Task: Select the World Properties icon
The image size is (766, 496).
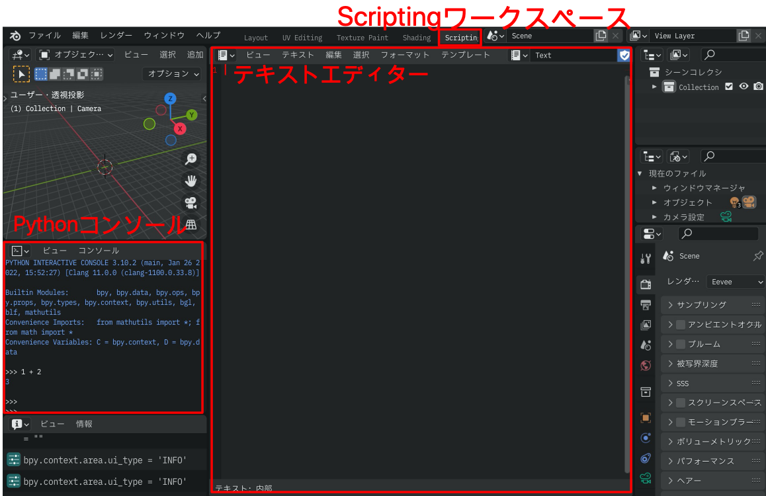Action: [645, 365]
